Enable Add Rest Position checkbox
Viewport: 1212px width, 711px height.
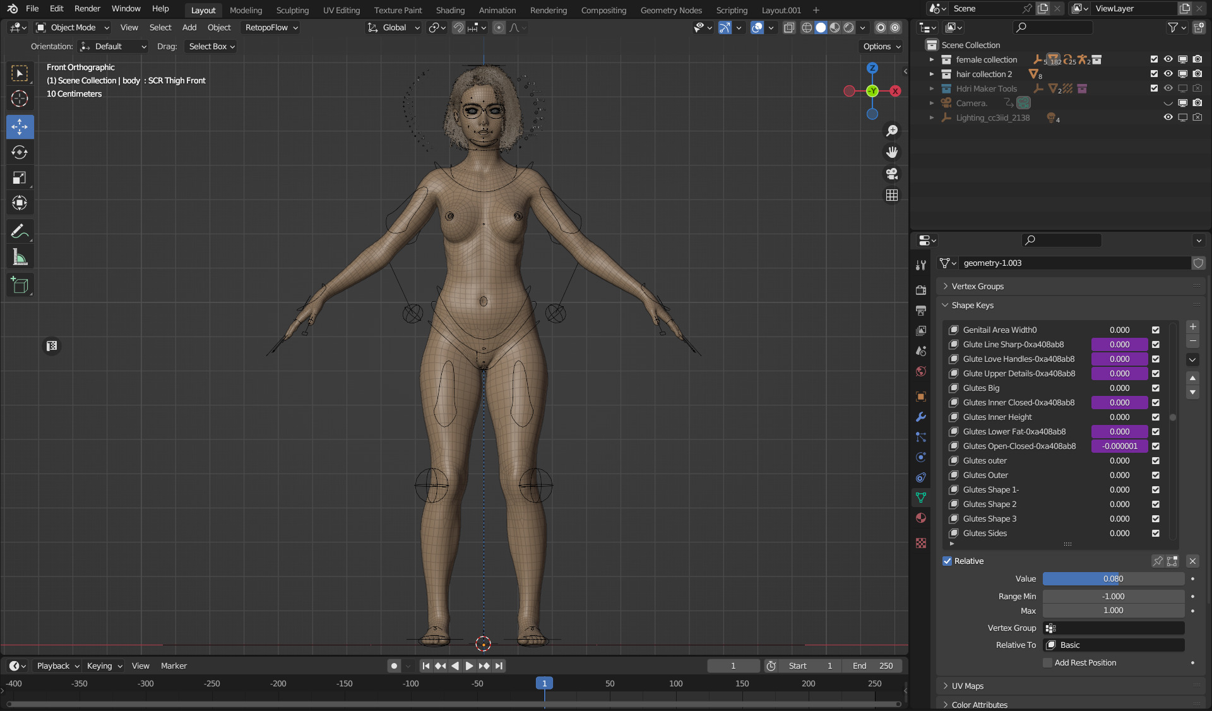click(1047, 663)
